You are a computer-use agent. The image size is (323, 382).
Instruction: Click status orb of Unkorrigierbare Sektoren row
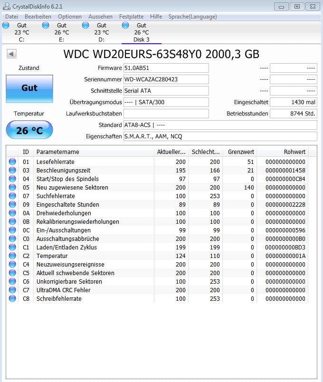tap(12, 281)
